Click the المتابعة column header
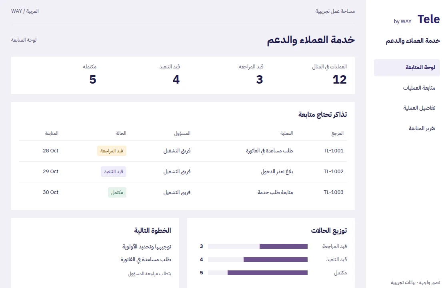 coord(52,133)
